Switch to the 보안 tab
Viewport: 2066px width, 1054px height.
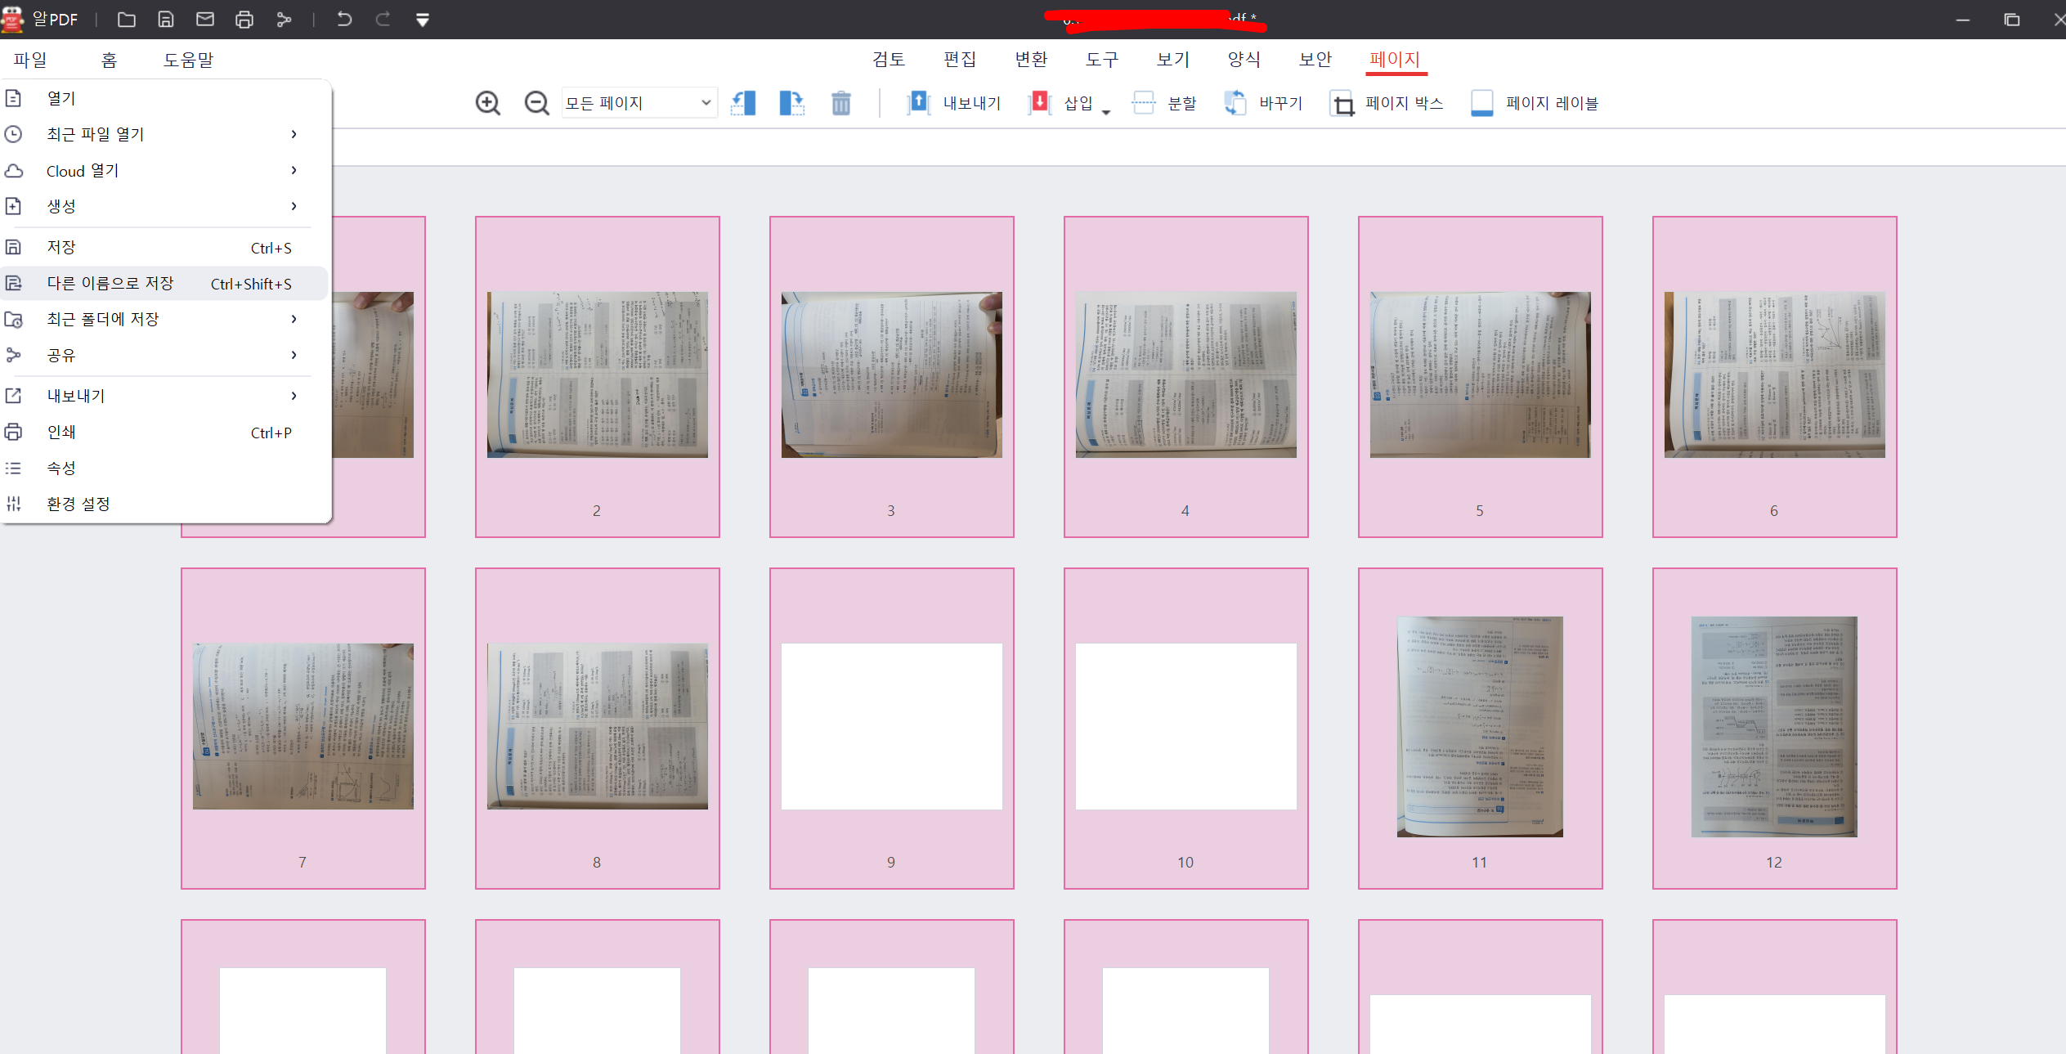point(1315,59)
